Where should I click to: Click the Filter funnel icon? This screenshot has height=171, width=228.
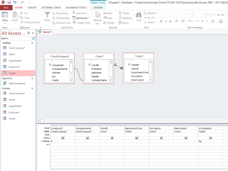pyautogui.click(x=47, y=15)
